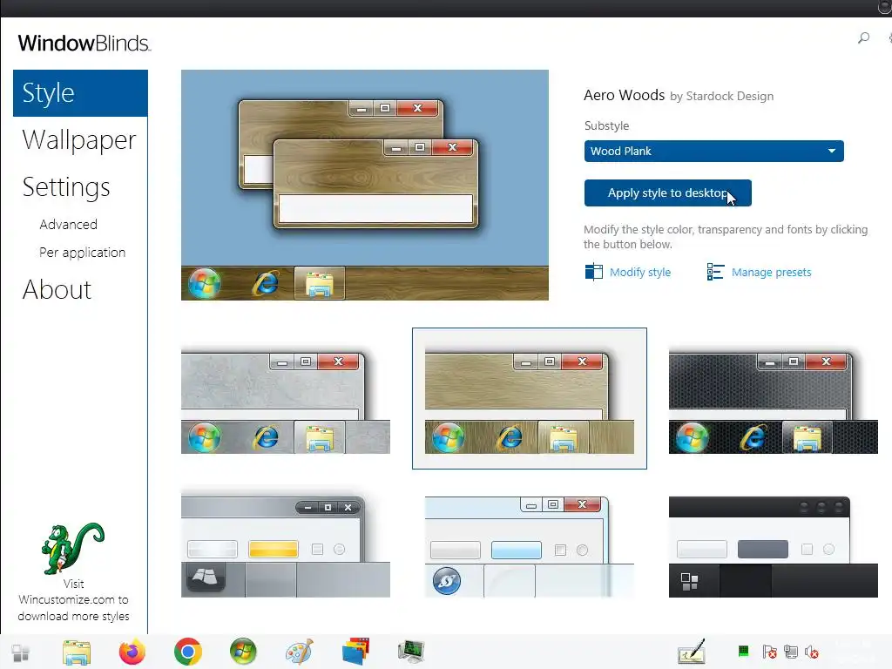Open the system monitor taskbar icon
Image resolution: width=892 pixels, height=669 pixels.
pyautogui.click(x=411, y=652)
